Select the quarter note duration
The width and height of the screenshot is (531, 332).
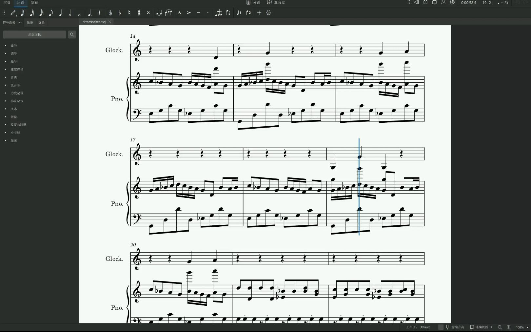tap(60, 13)
